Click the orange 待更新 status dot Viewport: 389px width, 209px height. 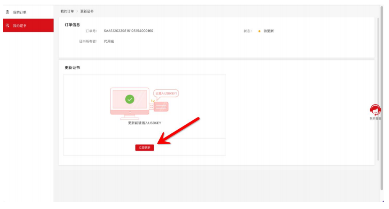pyautogui.click(x=259, y=31)
